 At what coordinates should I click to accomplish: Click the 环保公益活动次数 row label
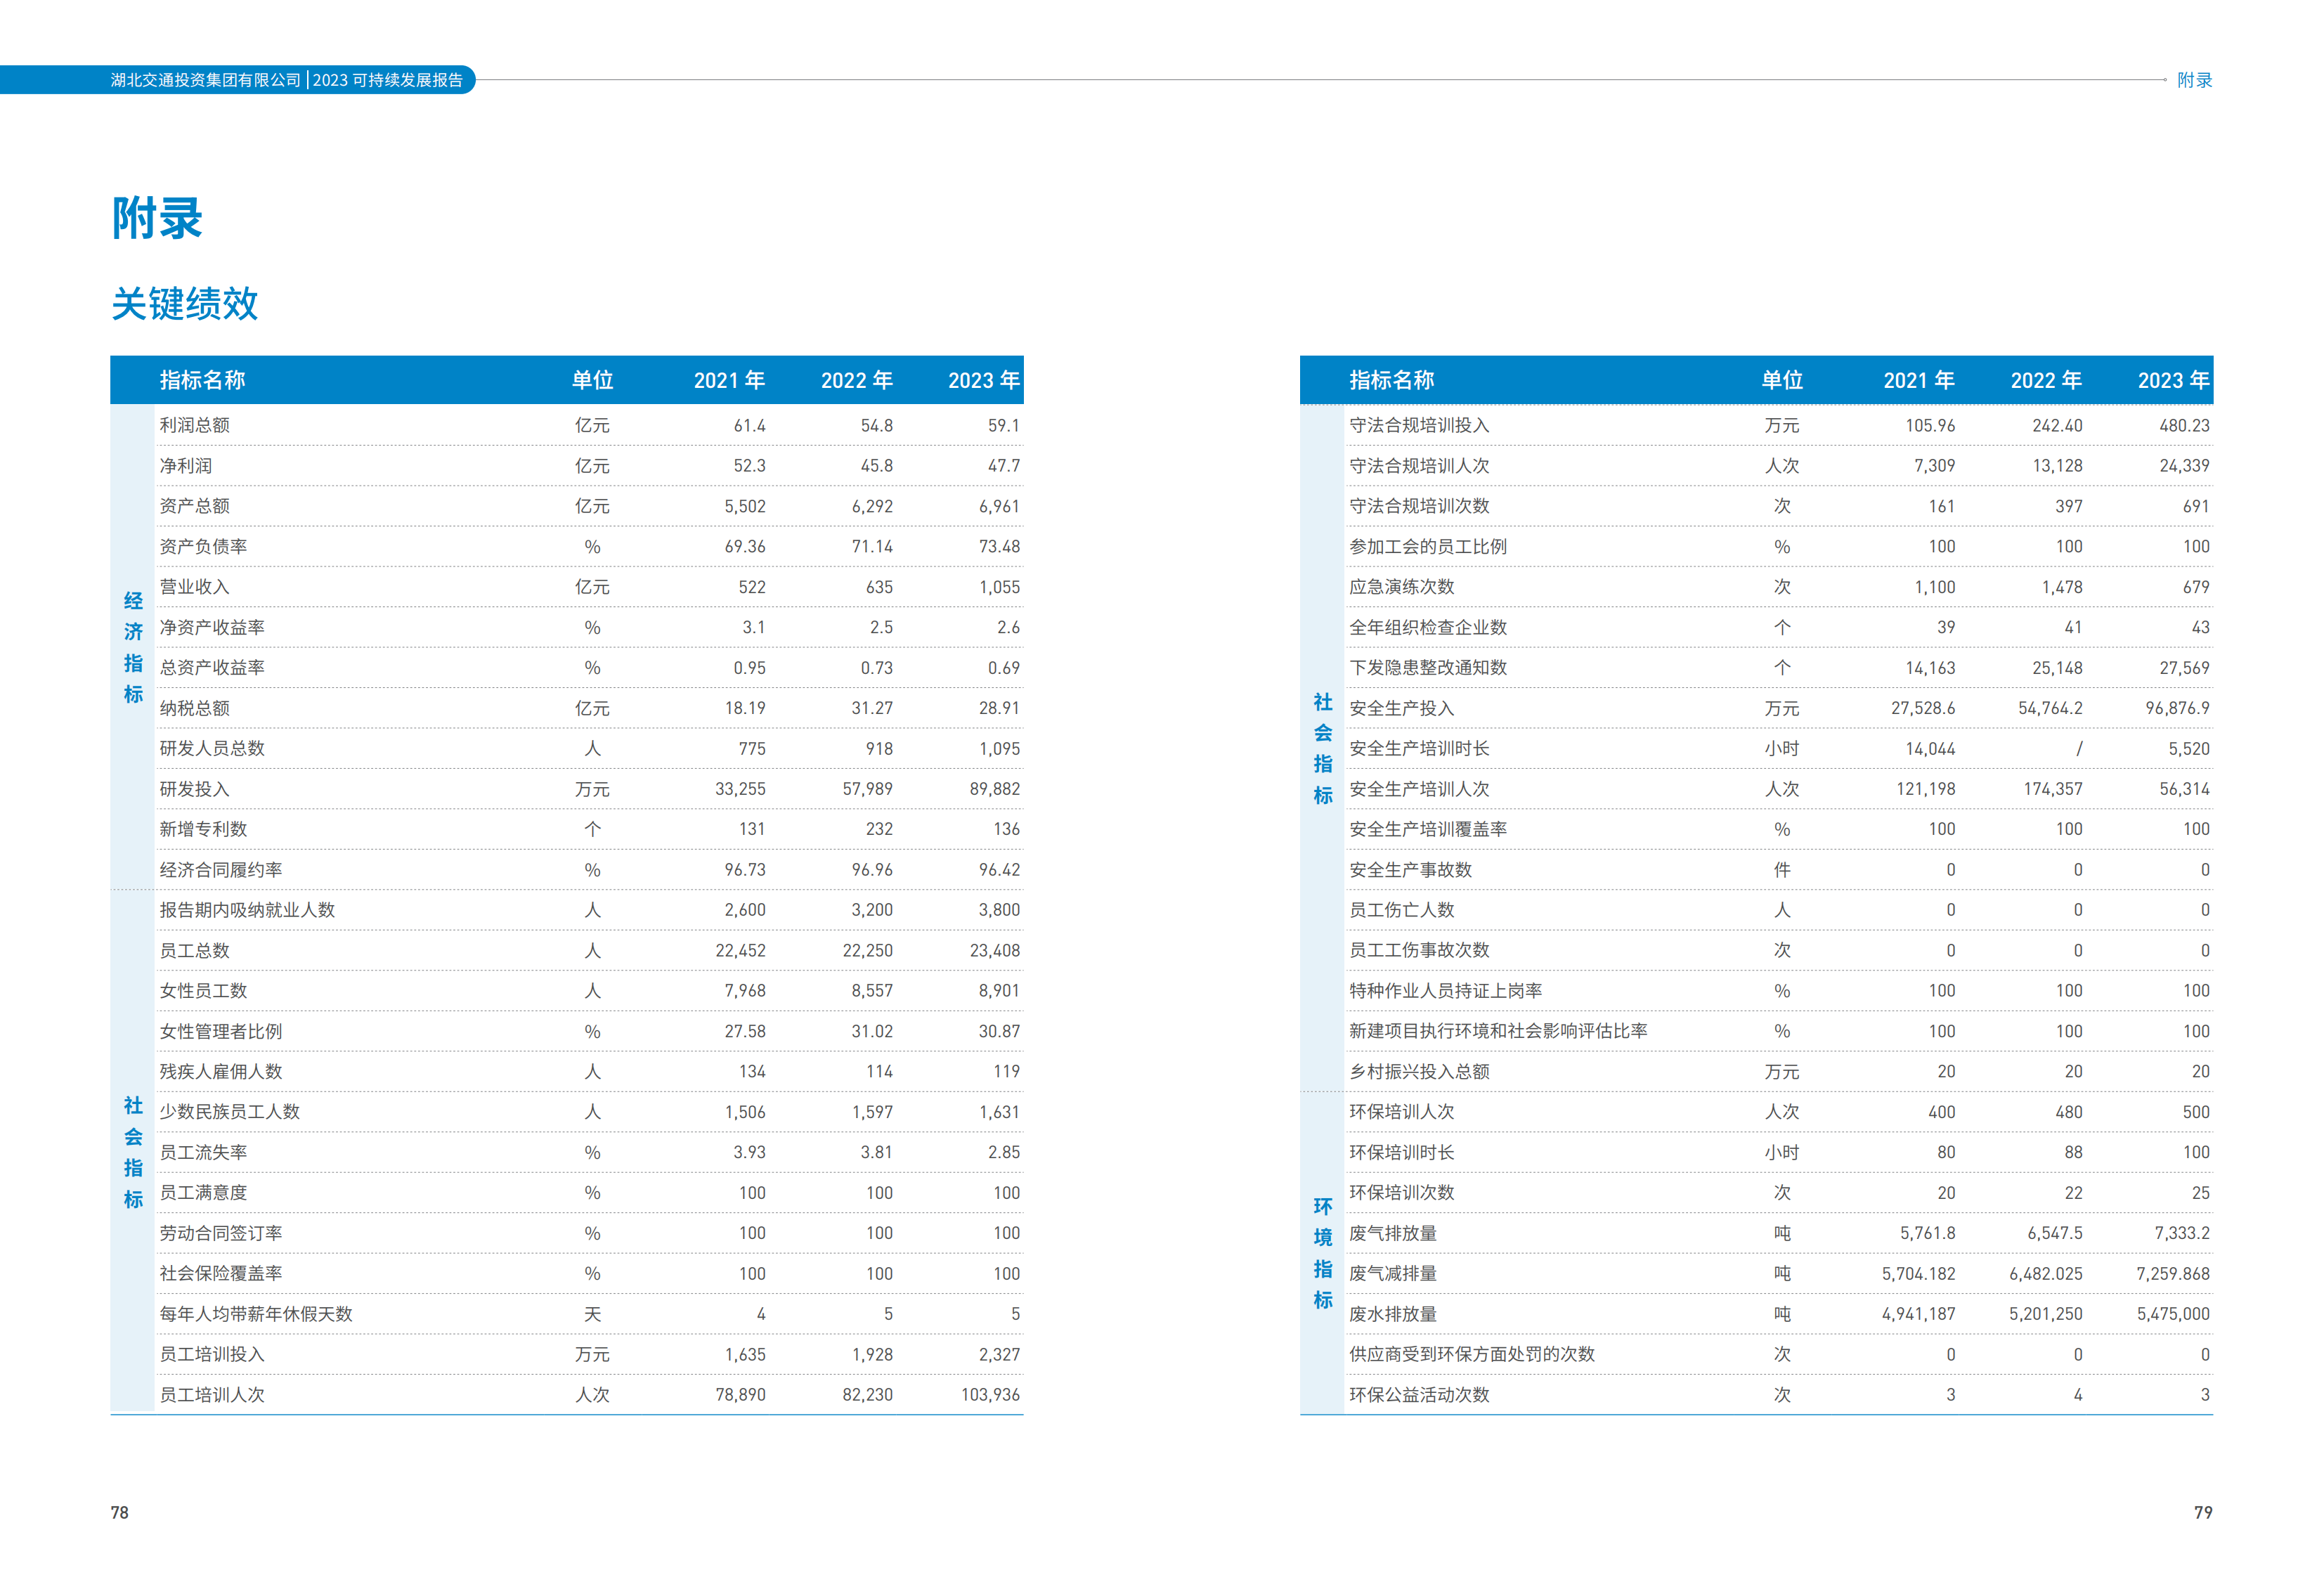(x=1419, y=1395)
